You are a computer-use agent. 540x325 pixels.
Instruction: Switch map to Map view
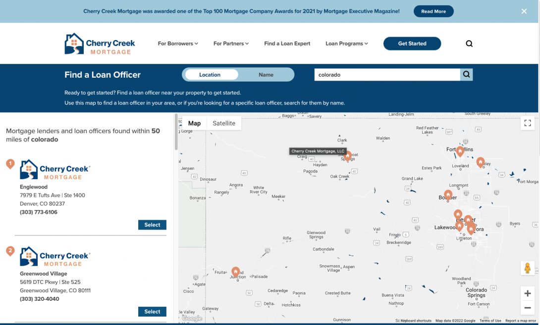[194, 123]
